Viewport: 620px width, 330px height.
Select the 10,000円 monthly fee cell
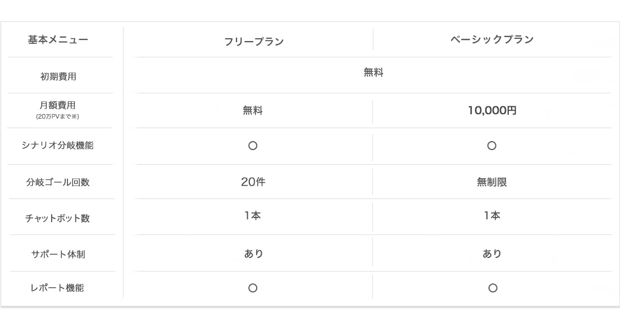(x=492, y=110)
